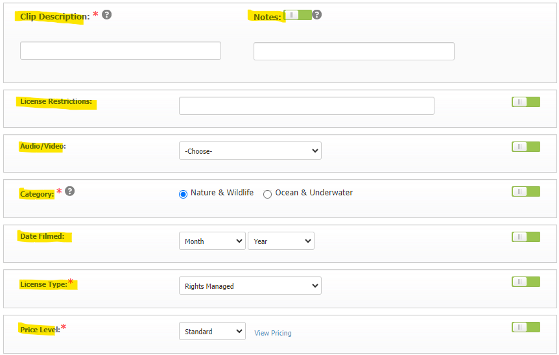Select the Nature & Wildlife radio button
559x355 pixels.
click(x=183, y=194)
